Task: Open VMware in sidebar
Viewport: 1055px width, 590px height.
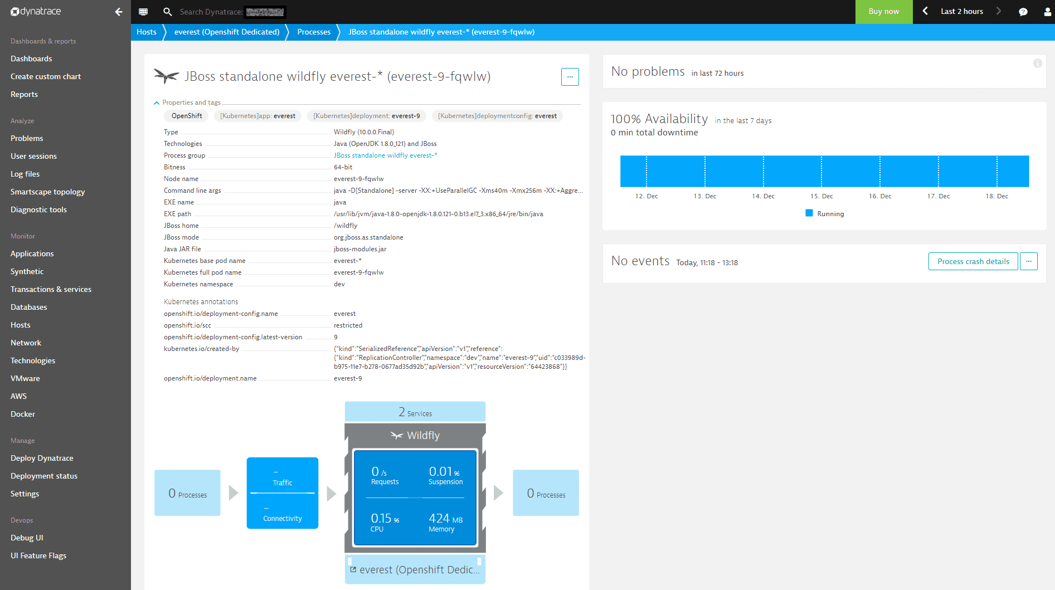Action: [25, 378]
